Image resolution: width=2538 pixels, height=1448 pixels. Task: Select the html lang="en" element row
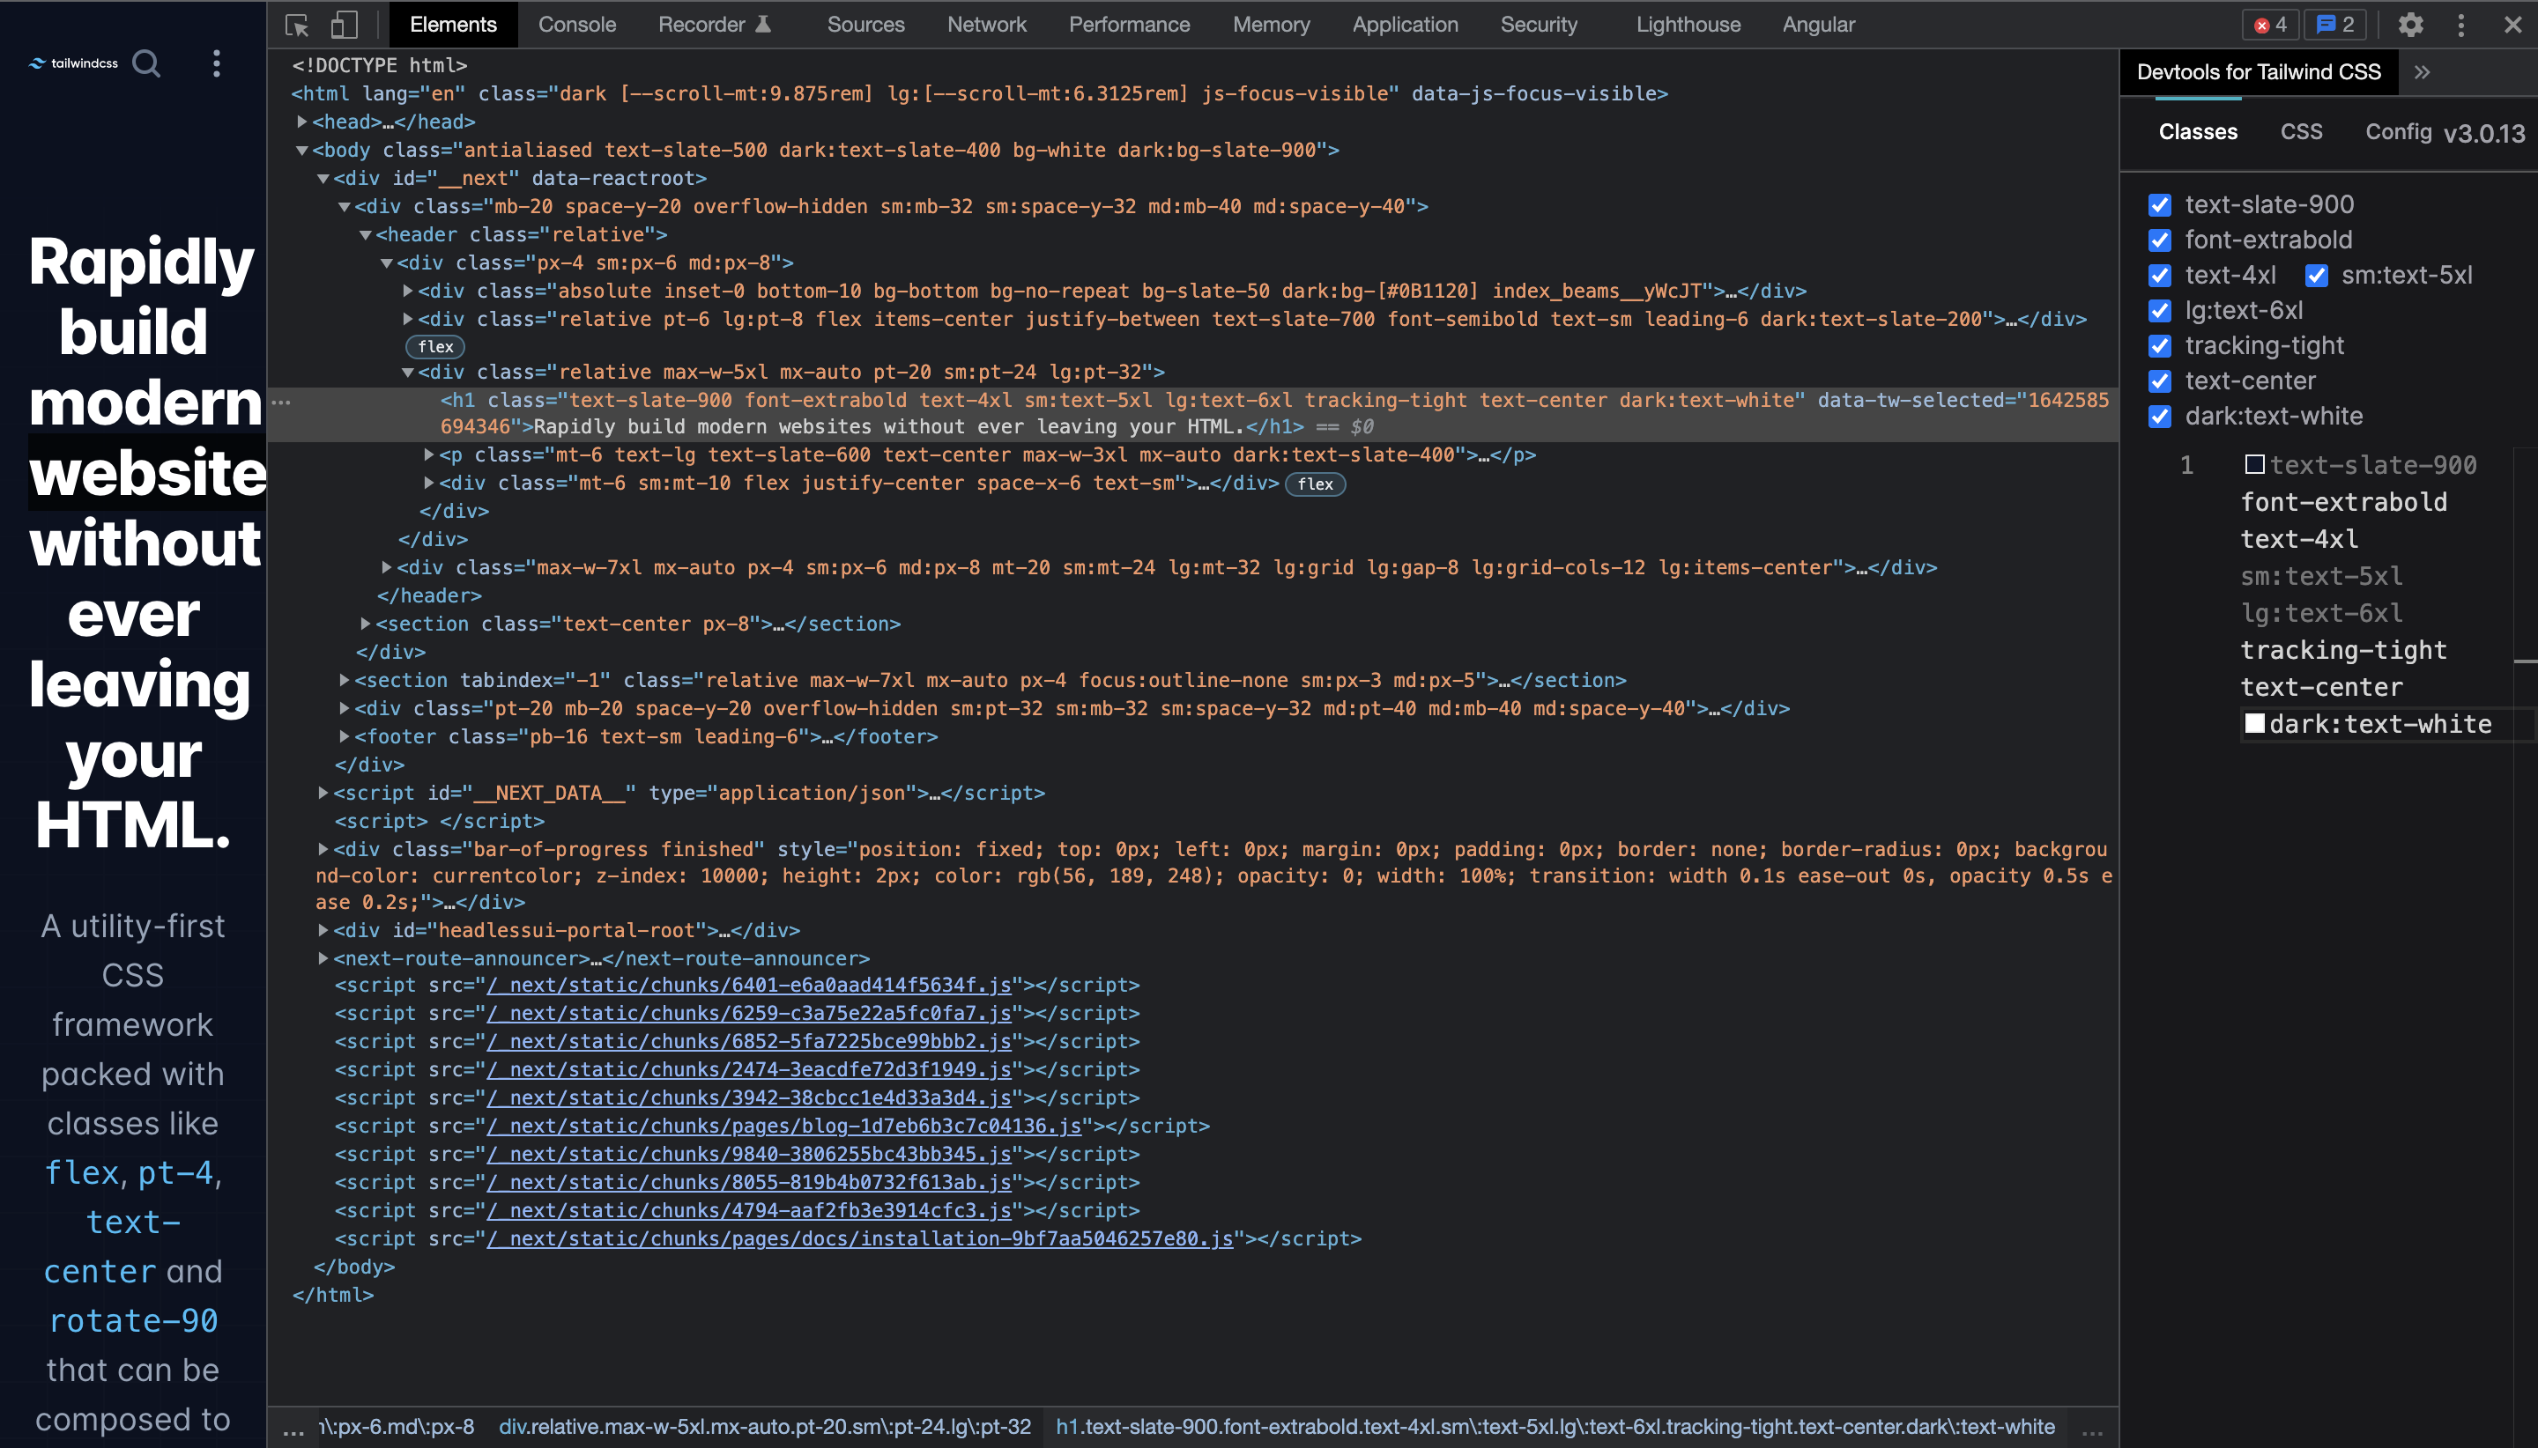tap(979, 93)
